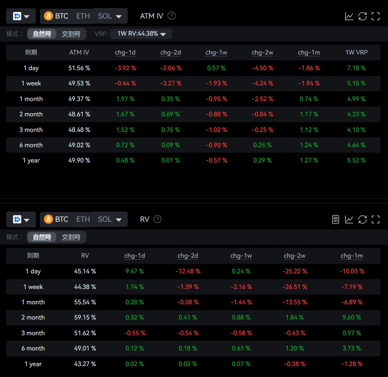Open VRP 1W RV:44.38% dropdown

pyautogui.click(x=141, y=34)
